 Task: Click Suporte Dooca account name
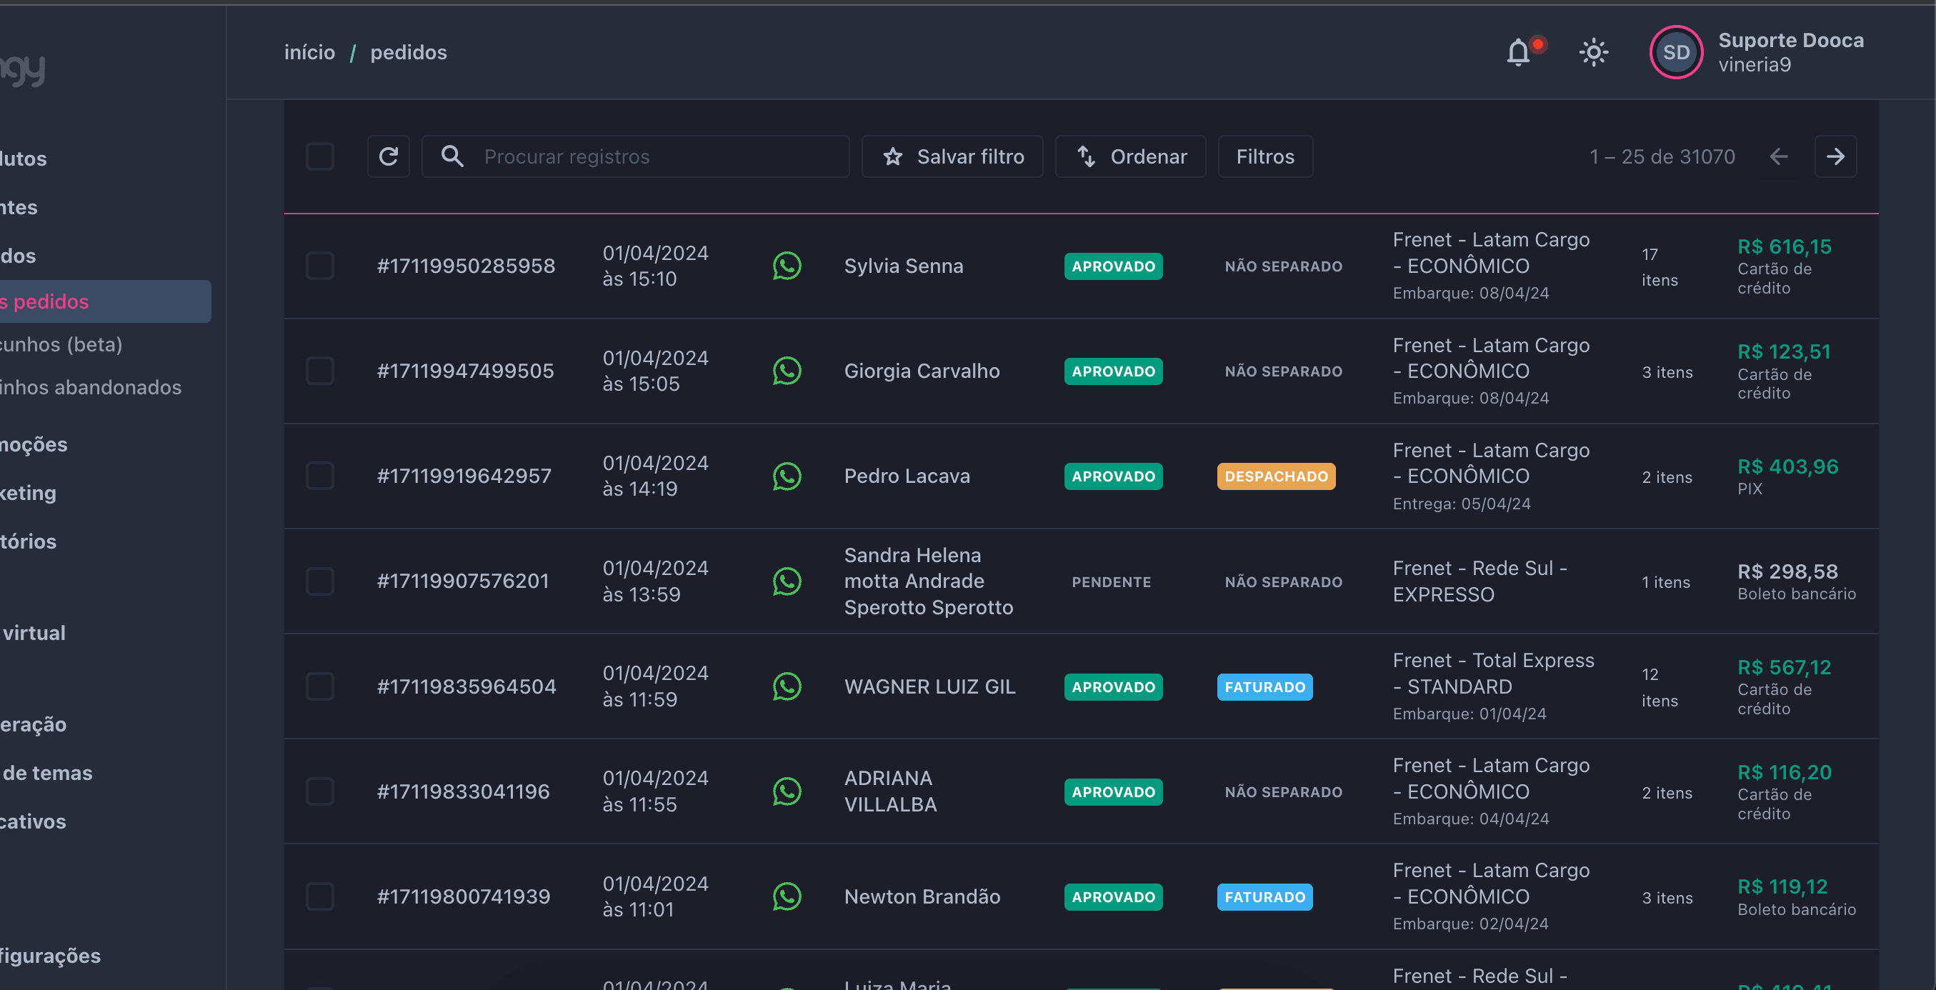[x=1791, y=41]
